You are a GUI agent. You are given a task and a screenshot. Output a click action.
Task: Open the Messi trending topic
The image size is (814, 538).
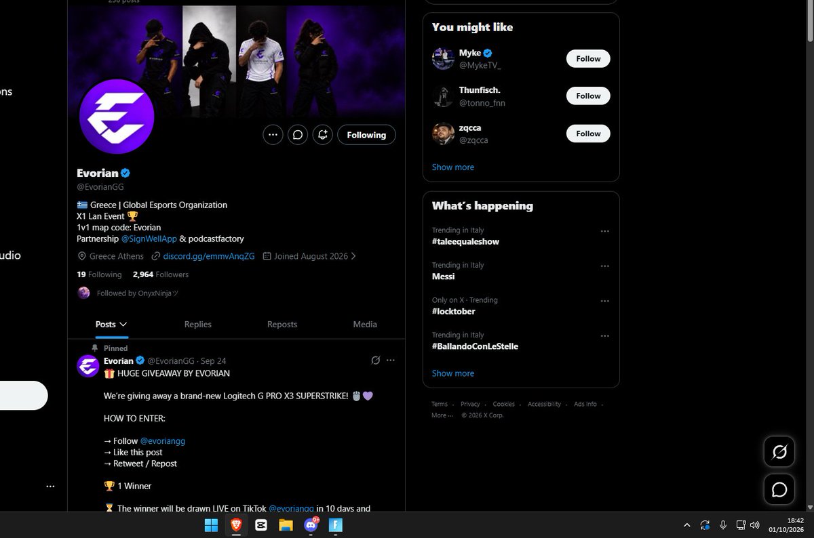pos(443,276)
